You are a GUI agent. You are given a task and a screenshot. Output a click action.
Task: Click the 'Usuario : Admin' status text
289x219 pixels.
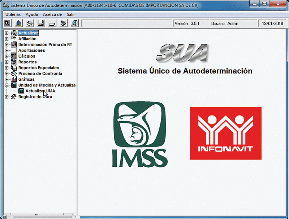click(x=225, y=24)
